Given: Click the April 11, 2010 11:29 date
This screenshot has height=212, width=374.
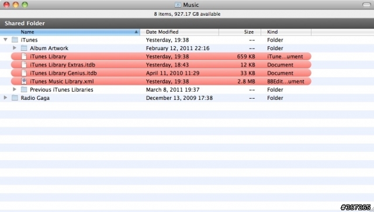Looking at the screenshot, I should tap(173, 73).
